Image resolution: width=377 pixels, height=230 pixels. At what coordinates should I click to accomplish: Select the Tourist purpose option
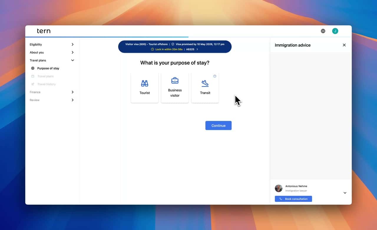[145, 88]
